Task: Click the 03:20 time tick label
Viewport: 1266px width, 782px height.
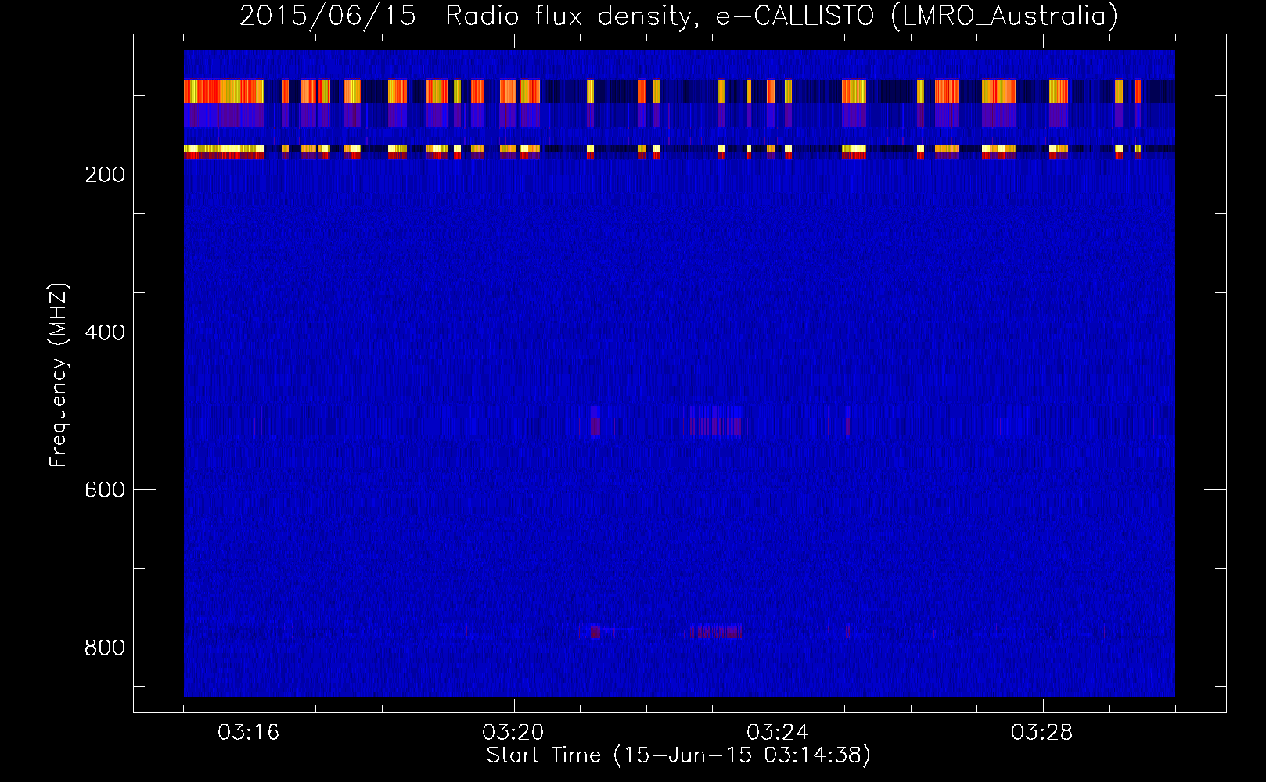Action: point(513,733)
